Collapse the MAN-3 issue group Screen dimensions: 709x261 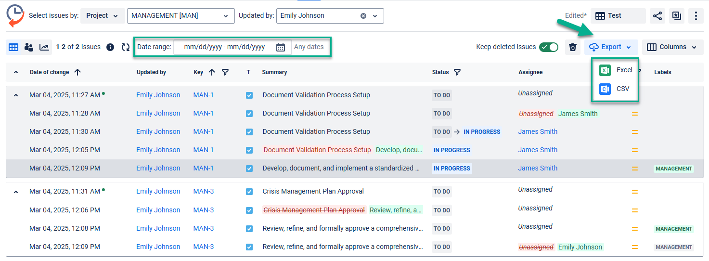pyautogui.click(x=16, y=192)
